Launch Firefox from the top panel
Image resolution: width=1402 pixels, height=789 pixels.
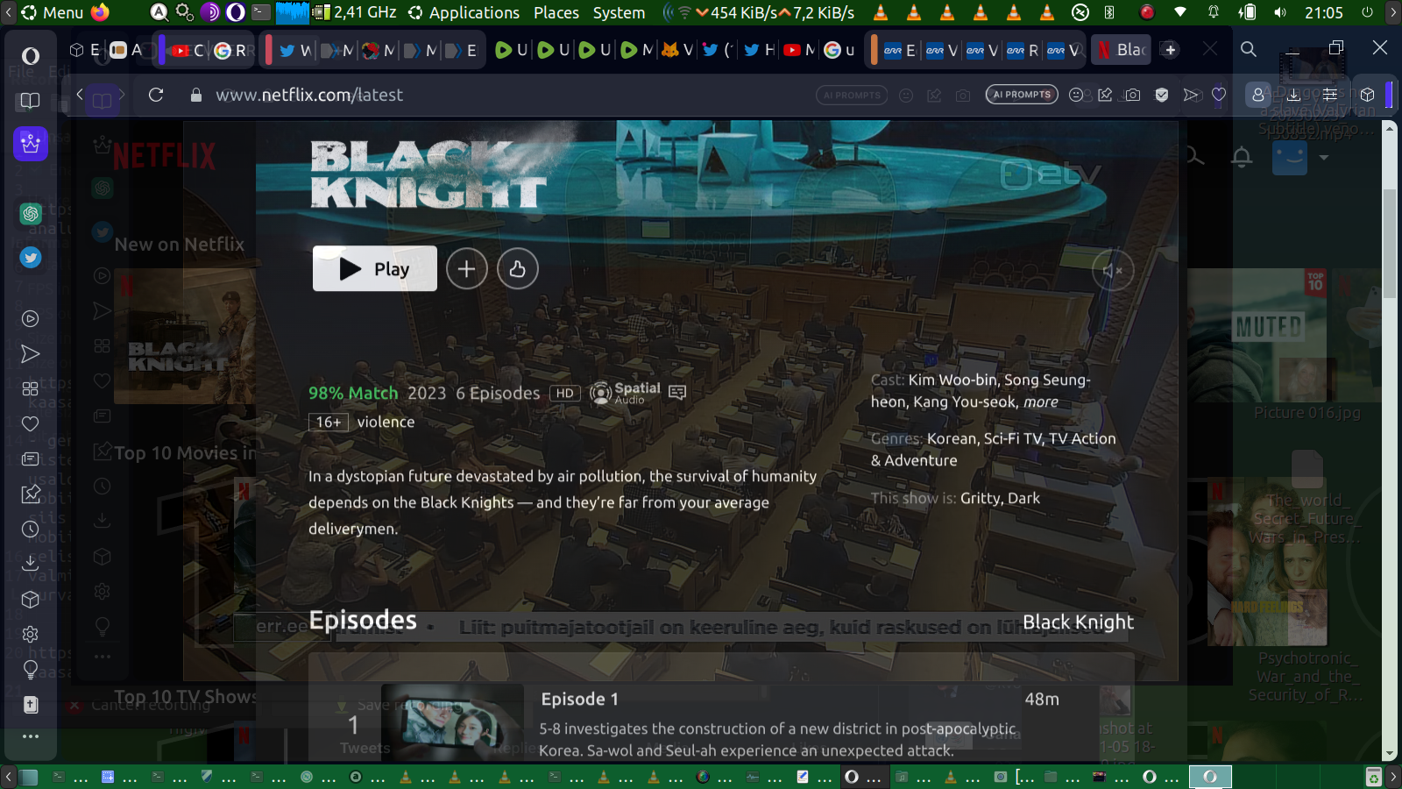click(x=100, y=12)
